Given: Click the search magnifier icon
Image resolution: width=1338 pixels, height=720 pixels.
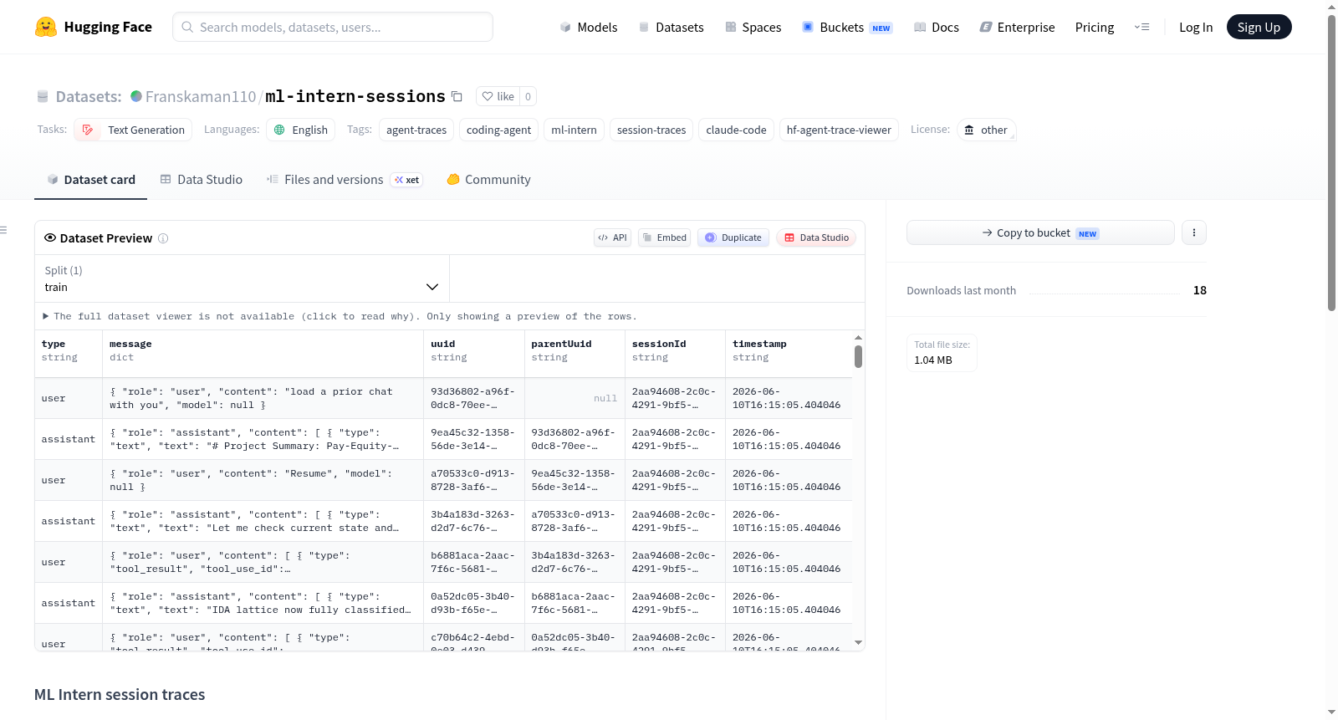Looking at the screenshot, I should [x=187, y=27].
